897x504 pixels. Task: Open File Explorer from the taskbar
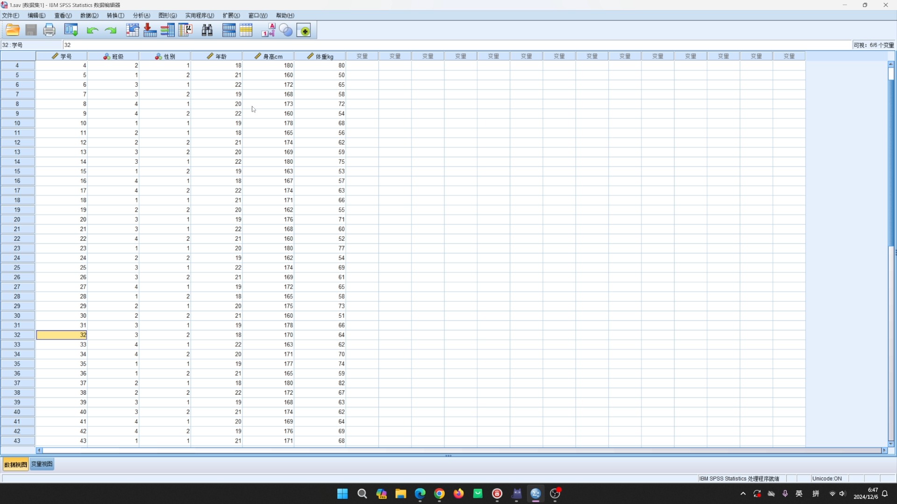401,494
